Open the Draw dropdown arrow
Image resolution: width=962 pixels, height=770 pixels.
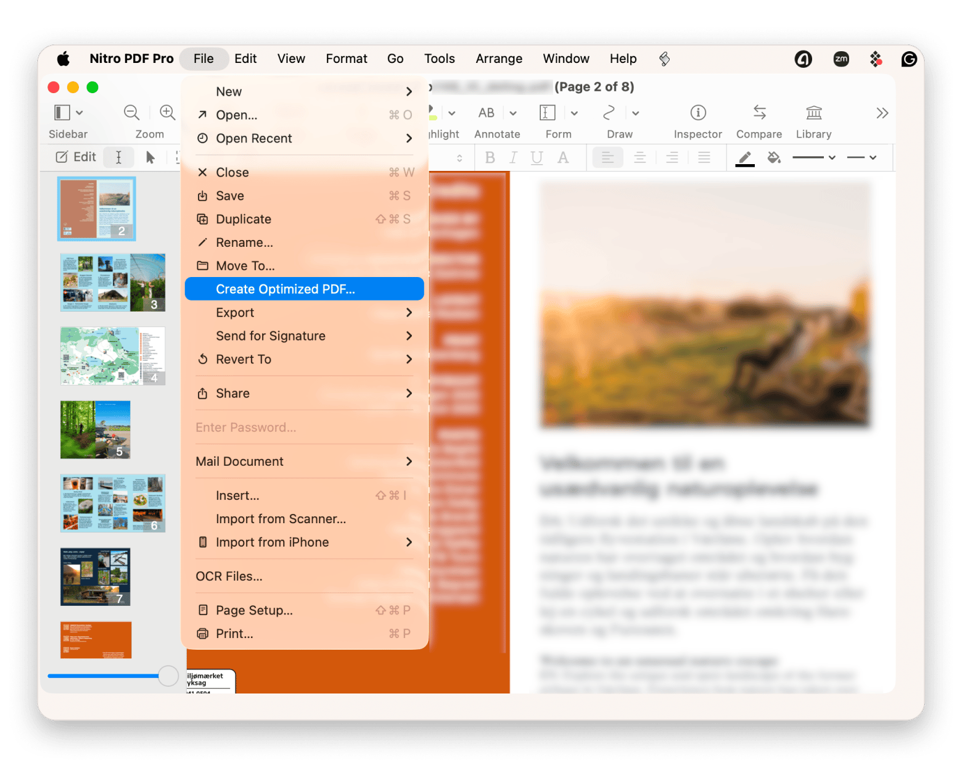636,113
